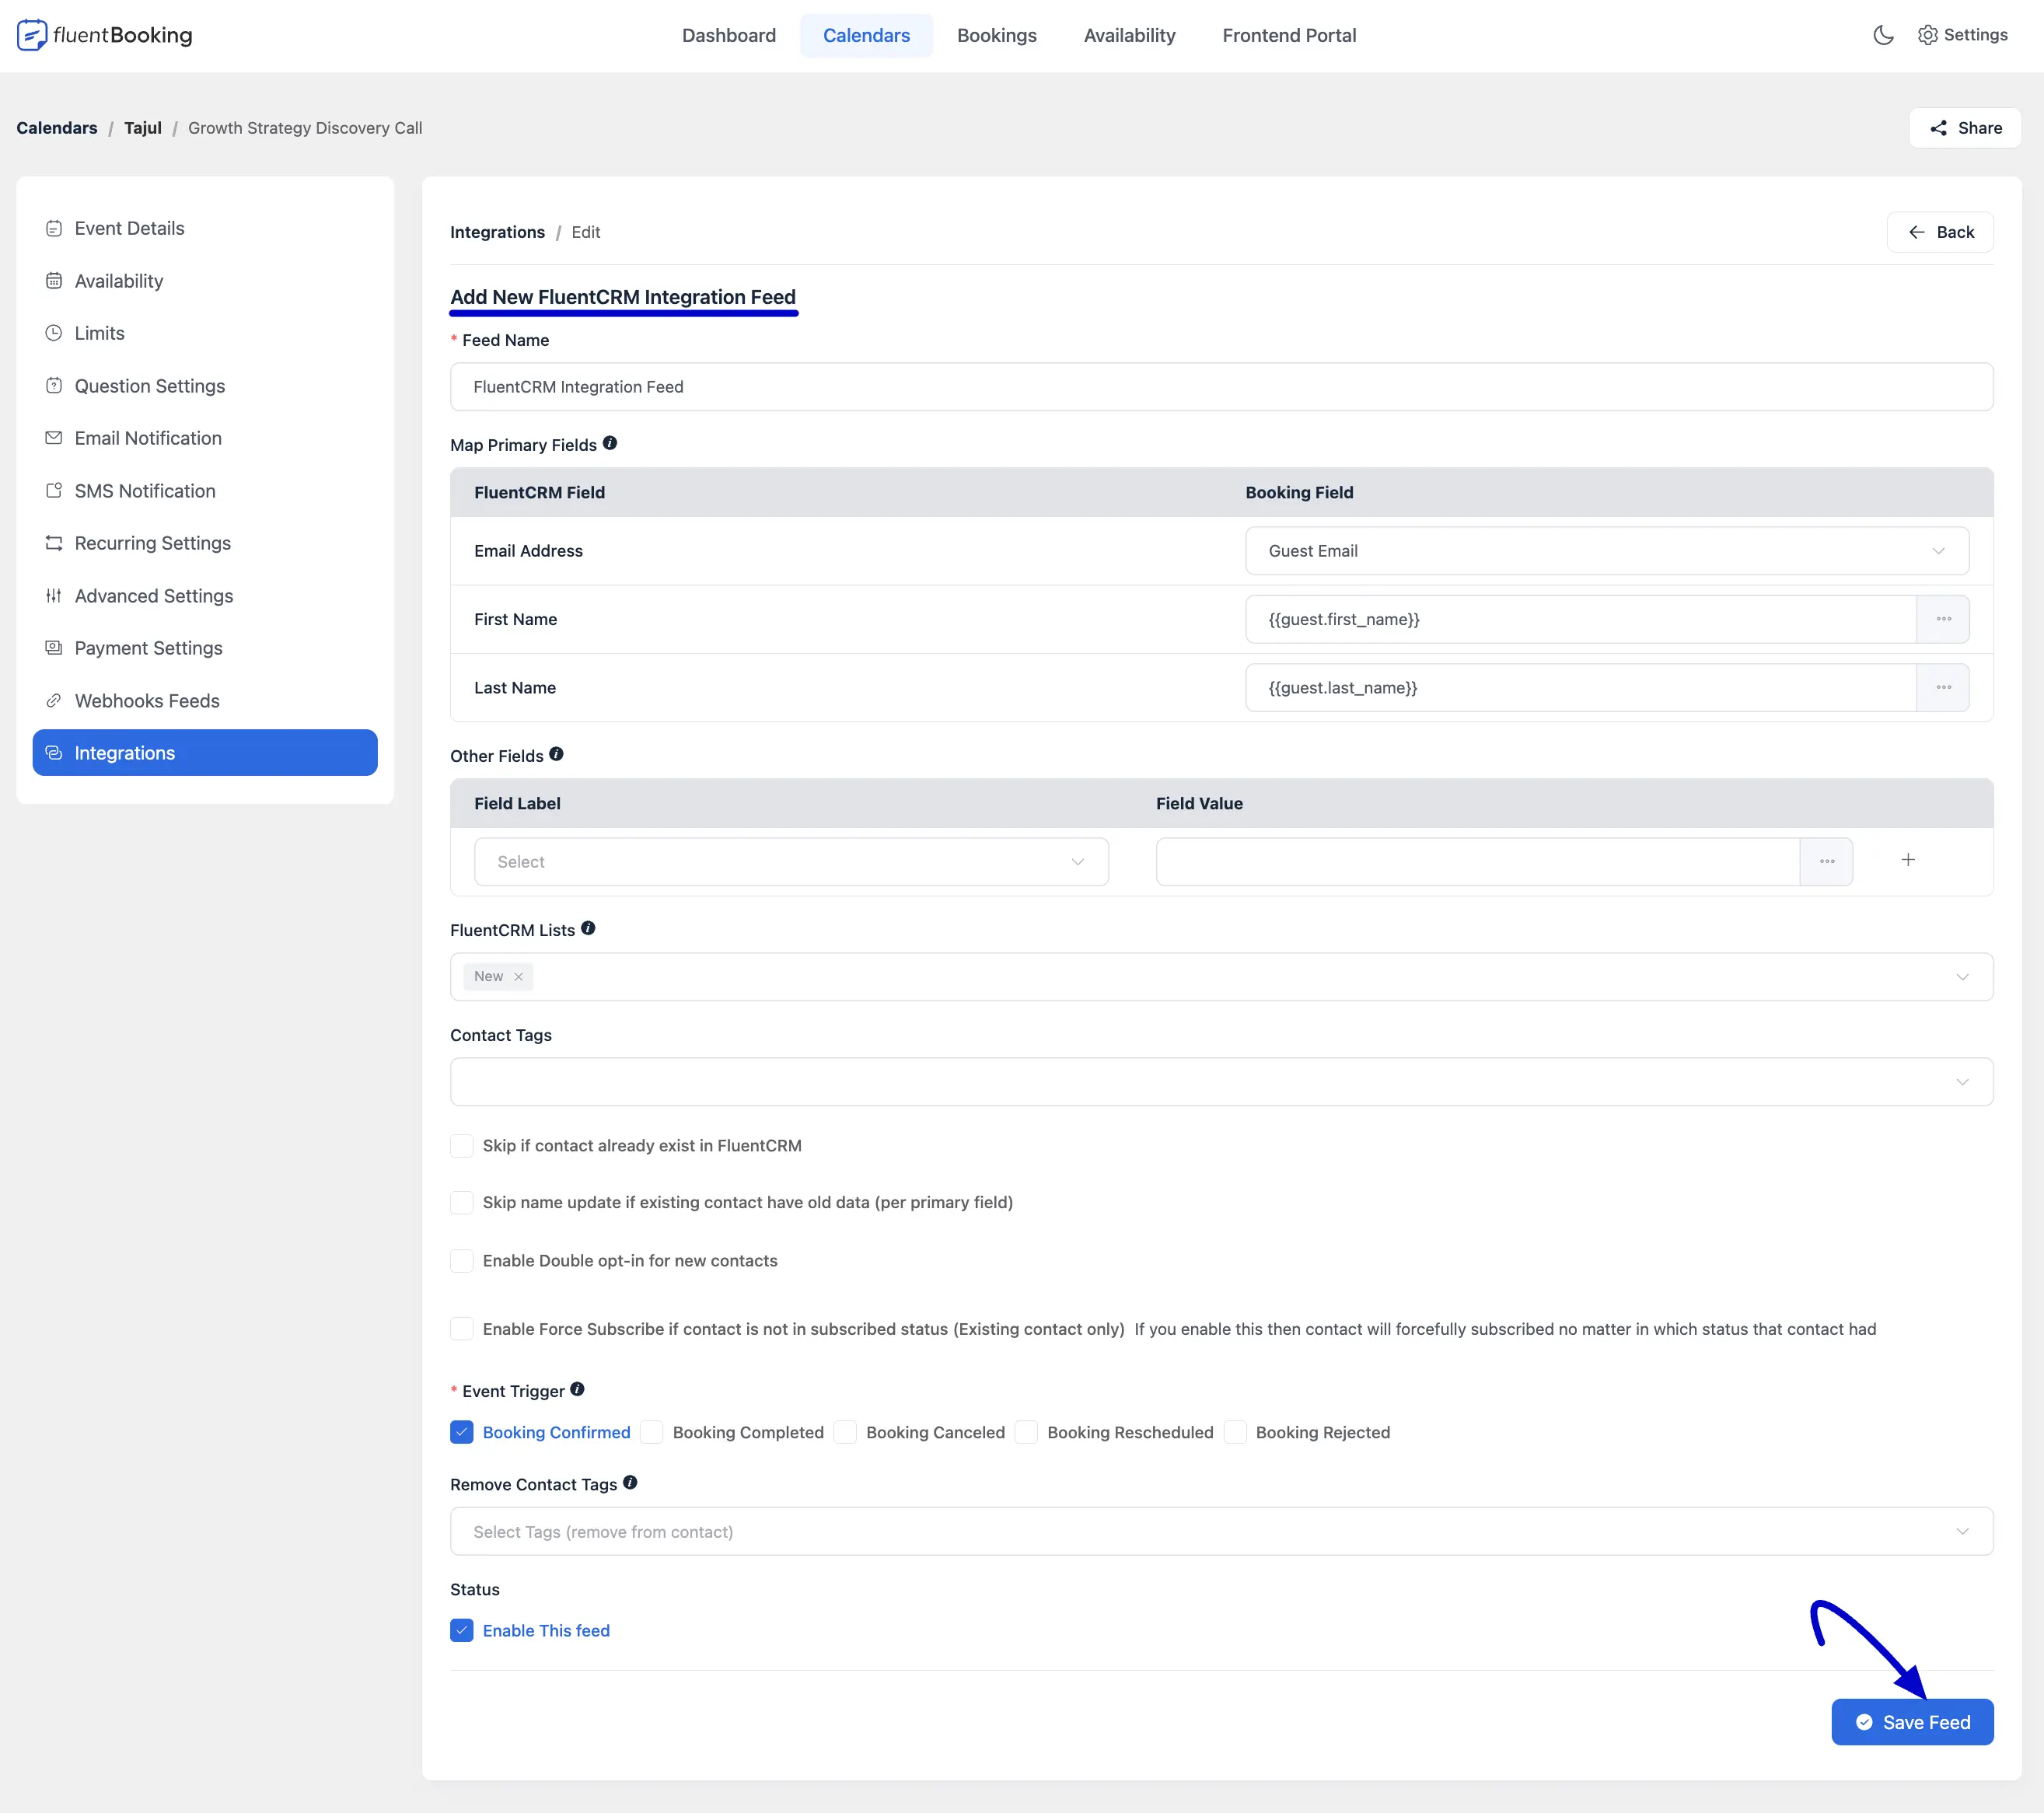Open shortcode menu for First Name field
The width and height of the screenshot is (2044, 1813).
click(1943, 619)
